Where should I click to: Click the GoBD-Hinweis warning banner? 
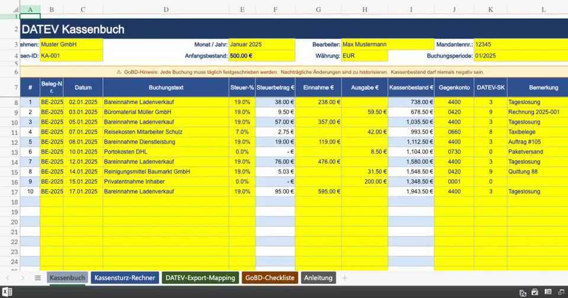tap(294, 72)
